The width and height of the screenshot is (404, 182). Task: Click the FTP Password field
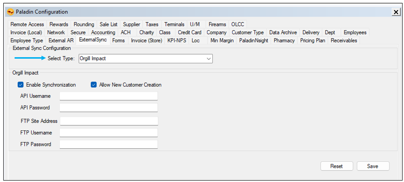109,144
